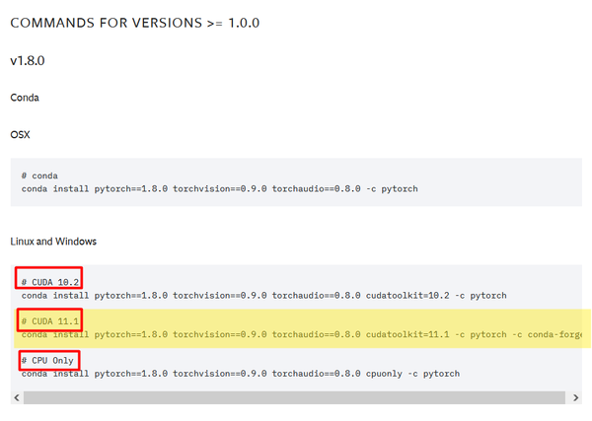This screenshot has width=592, height=421.
Task: Click the 'COMMANDS FOR VERSIONS >= 1.0.0' heading
Action: (x=135, y=23)
